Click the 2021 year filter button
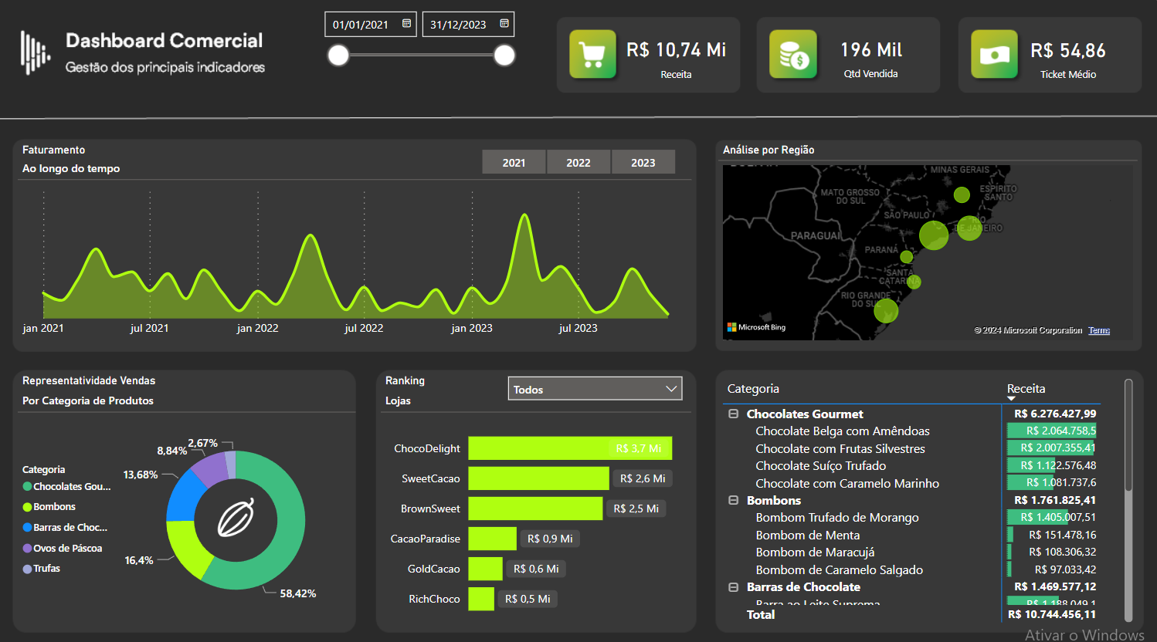Viewport: 1157px width, 642px height. click(x=513, y=162)
